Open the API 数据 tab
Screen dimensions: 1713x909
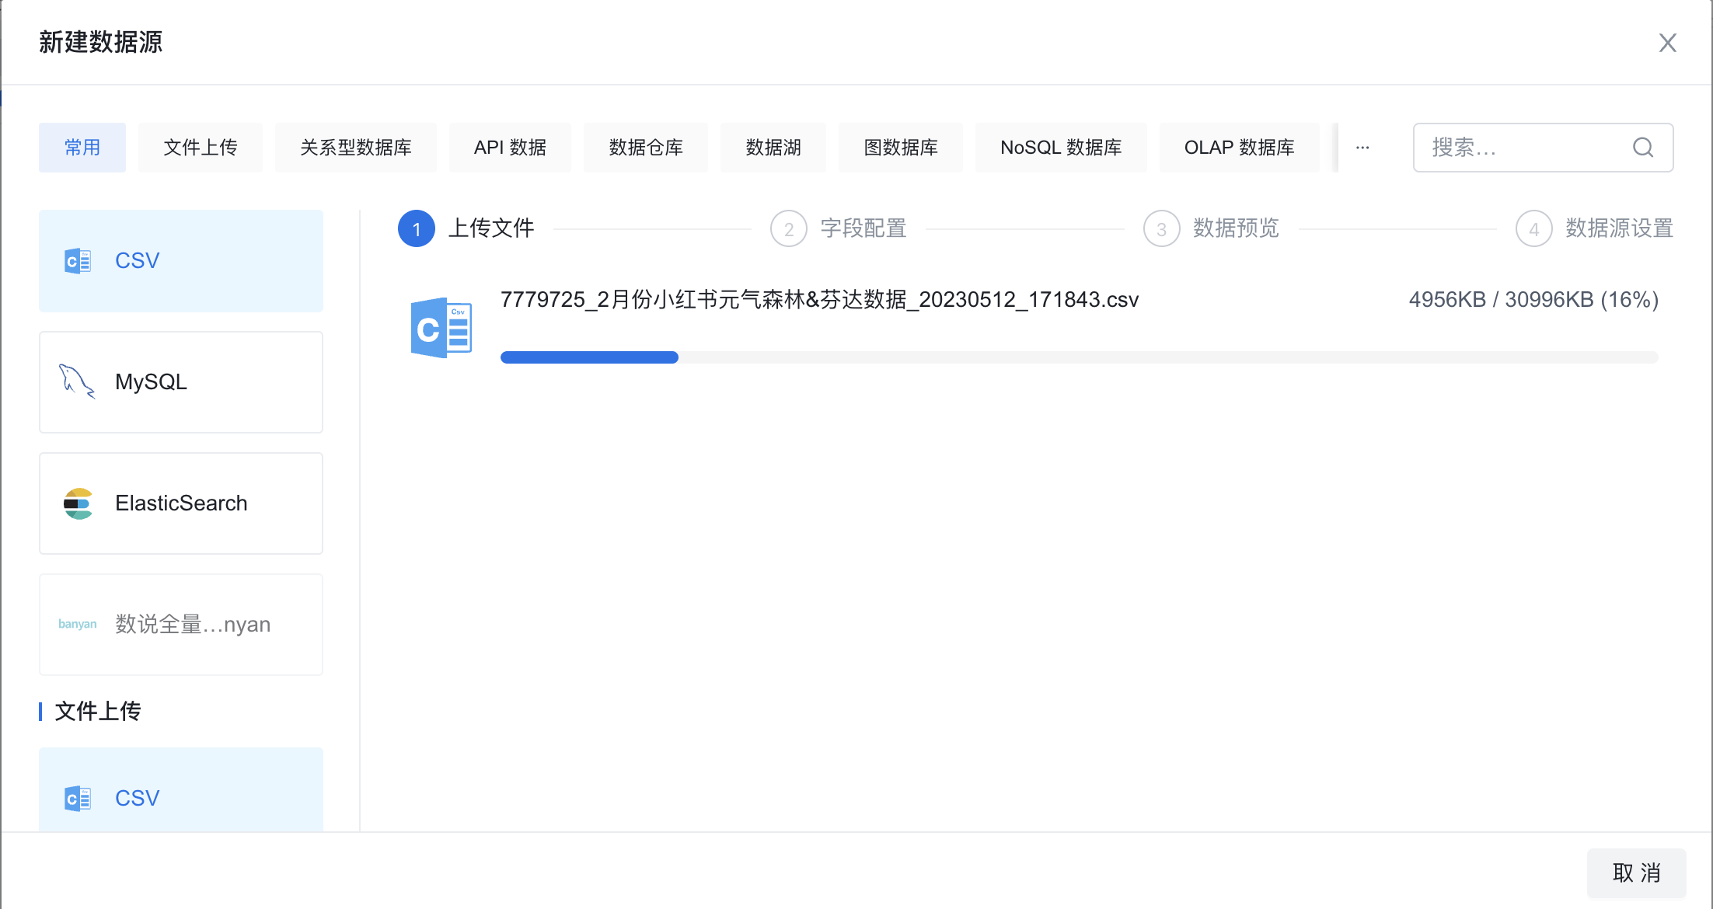point(510,148)
